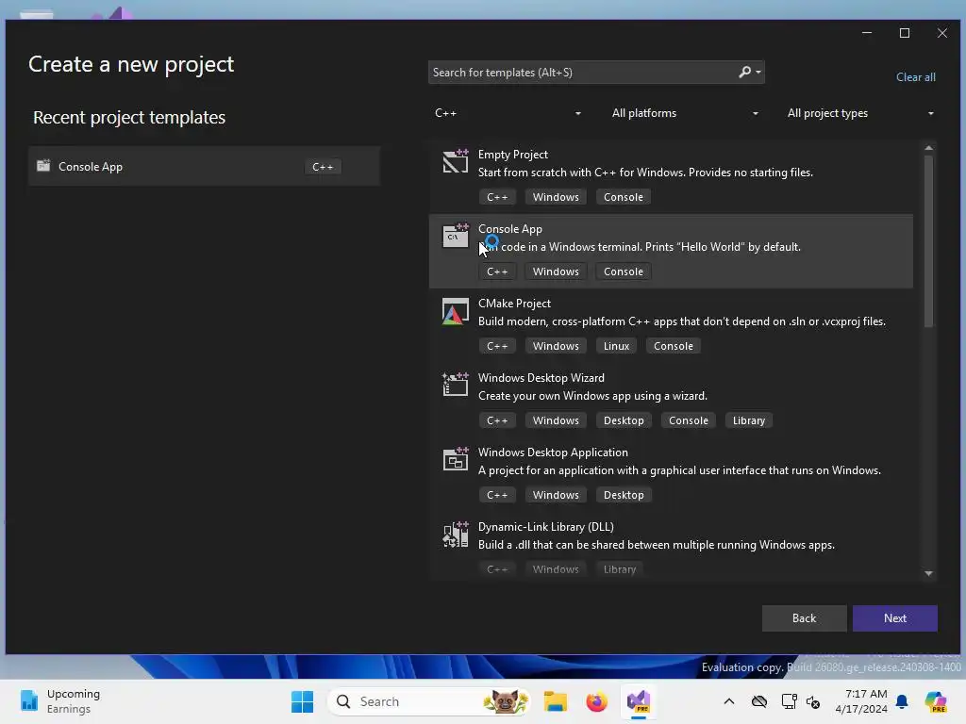Click Linux tag on CMake Project
The height and width of the screenshot is (724, 966).
(616, 346)
